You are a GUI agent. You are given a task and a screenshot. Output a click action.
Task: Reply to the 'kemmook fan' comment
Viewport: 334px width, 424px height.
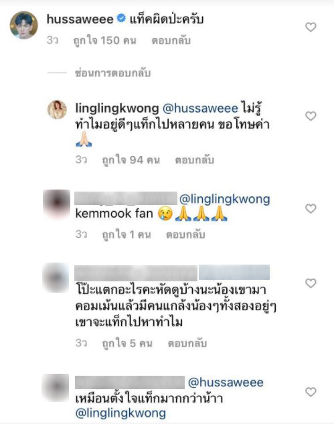click(185, 234)
